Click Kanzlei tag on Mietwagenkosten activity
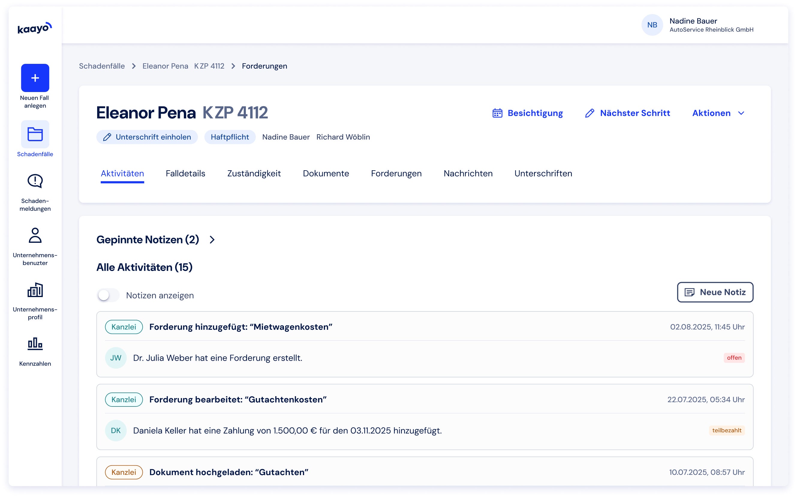Image resolution: width=797 pixels, height=497 pixels. tap(124, 327)
